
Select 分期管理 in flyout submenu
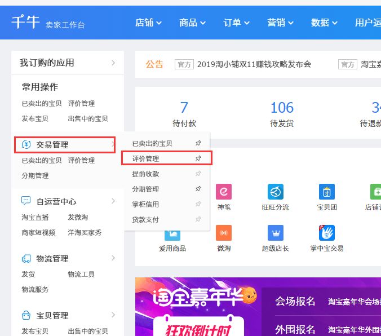145,189
